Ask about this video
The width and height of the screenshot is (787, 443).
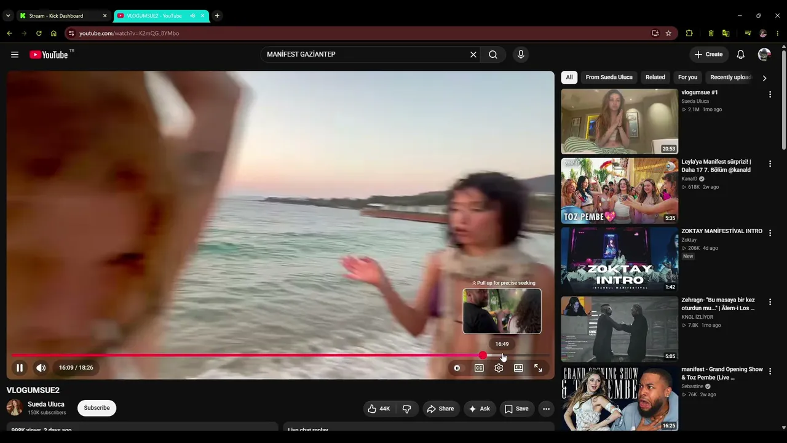(479, 409)
